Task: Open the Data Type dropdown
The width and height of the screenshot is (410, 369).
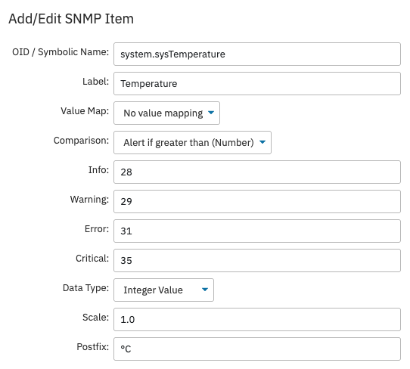Action: 163,290
